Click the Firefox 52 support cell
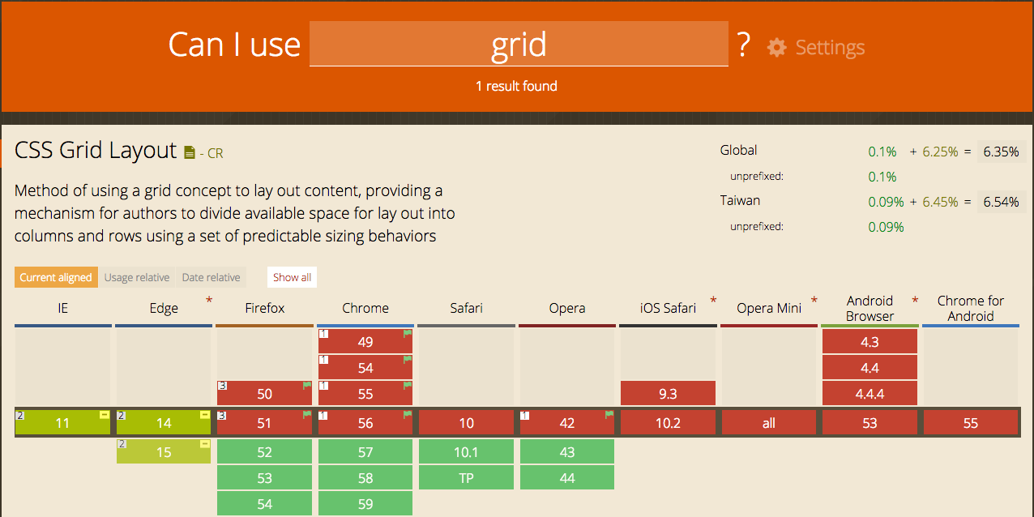1034x517 pixels. [x=264, y=452]
